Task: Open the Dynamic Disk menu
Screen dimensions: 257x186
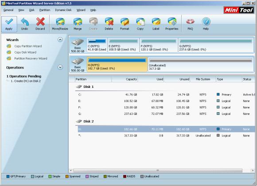Action: click(x=63, y=10)
